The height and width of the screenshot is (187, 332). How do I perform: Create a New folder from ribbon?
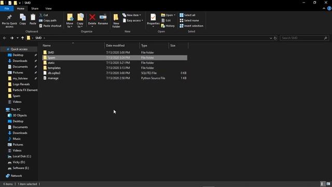(x=116, y=21)
